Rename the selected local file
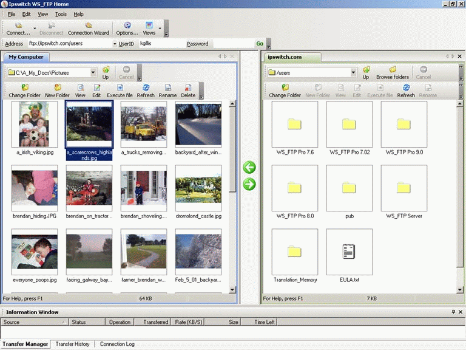 pyautogui.click(x=167, y=91)
